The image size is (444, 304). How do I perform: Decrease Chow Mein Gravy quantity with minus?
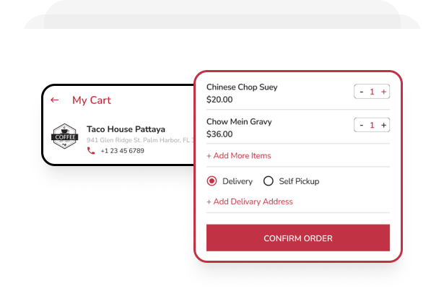pos(362,125)
